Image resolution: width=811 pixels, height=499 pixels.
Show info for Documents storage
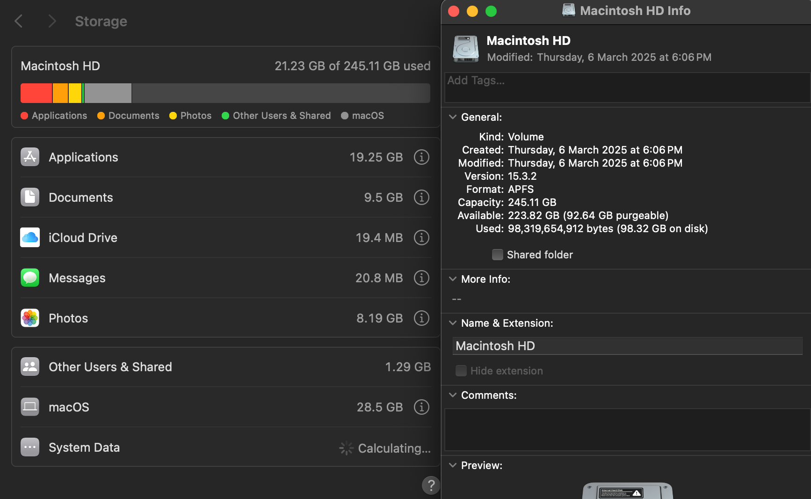421,198
